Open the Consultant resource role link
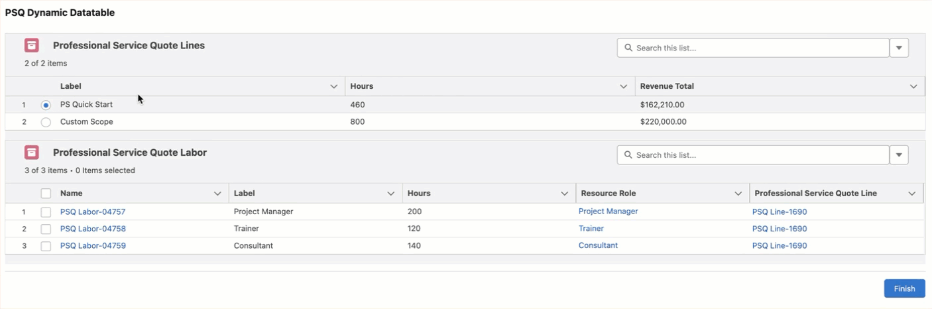The image size is (932, 309). 598,245
